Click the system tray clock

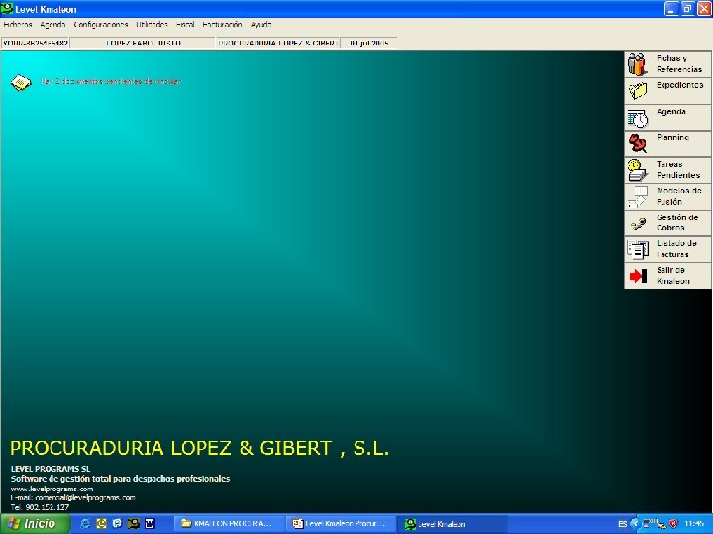pos(694,524)
